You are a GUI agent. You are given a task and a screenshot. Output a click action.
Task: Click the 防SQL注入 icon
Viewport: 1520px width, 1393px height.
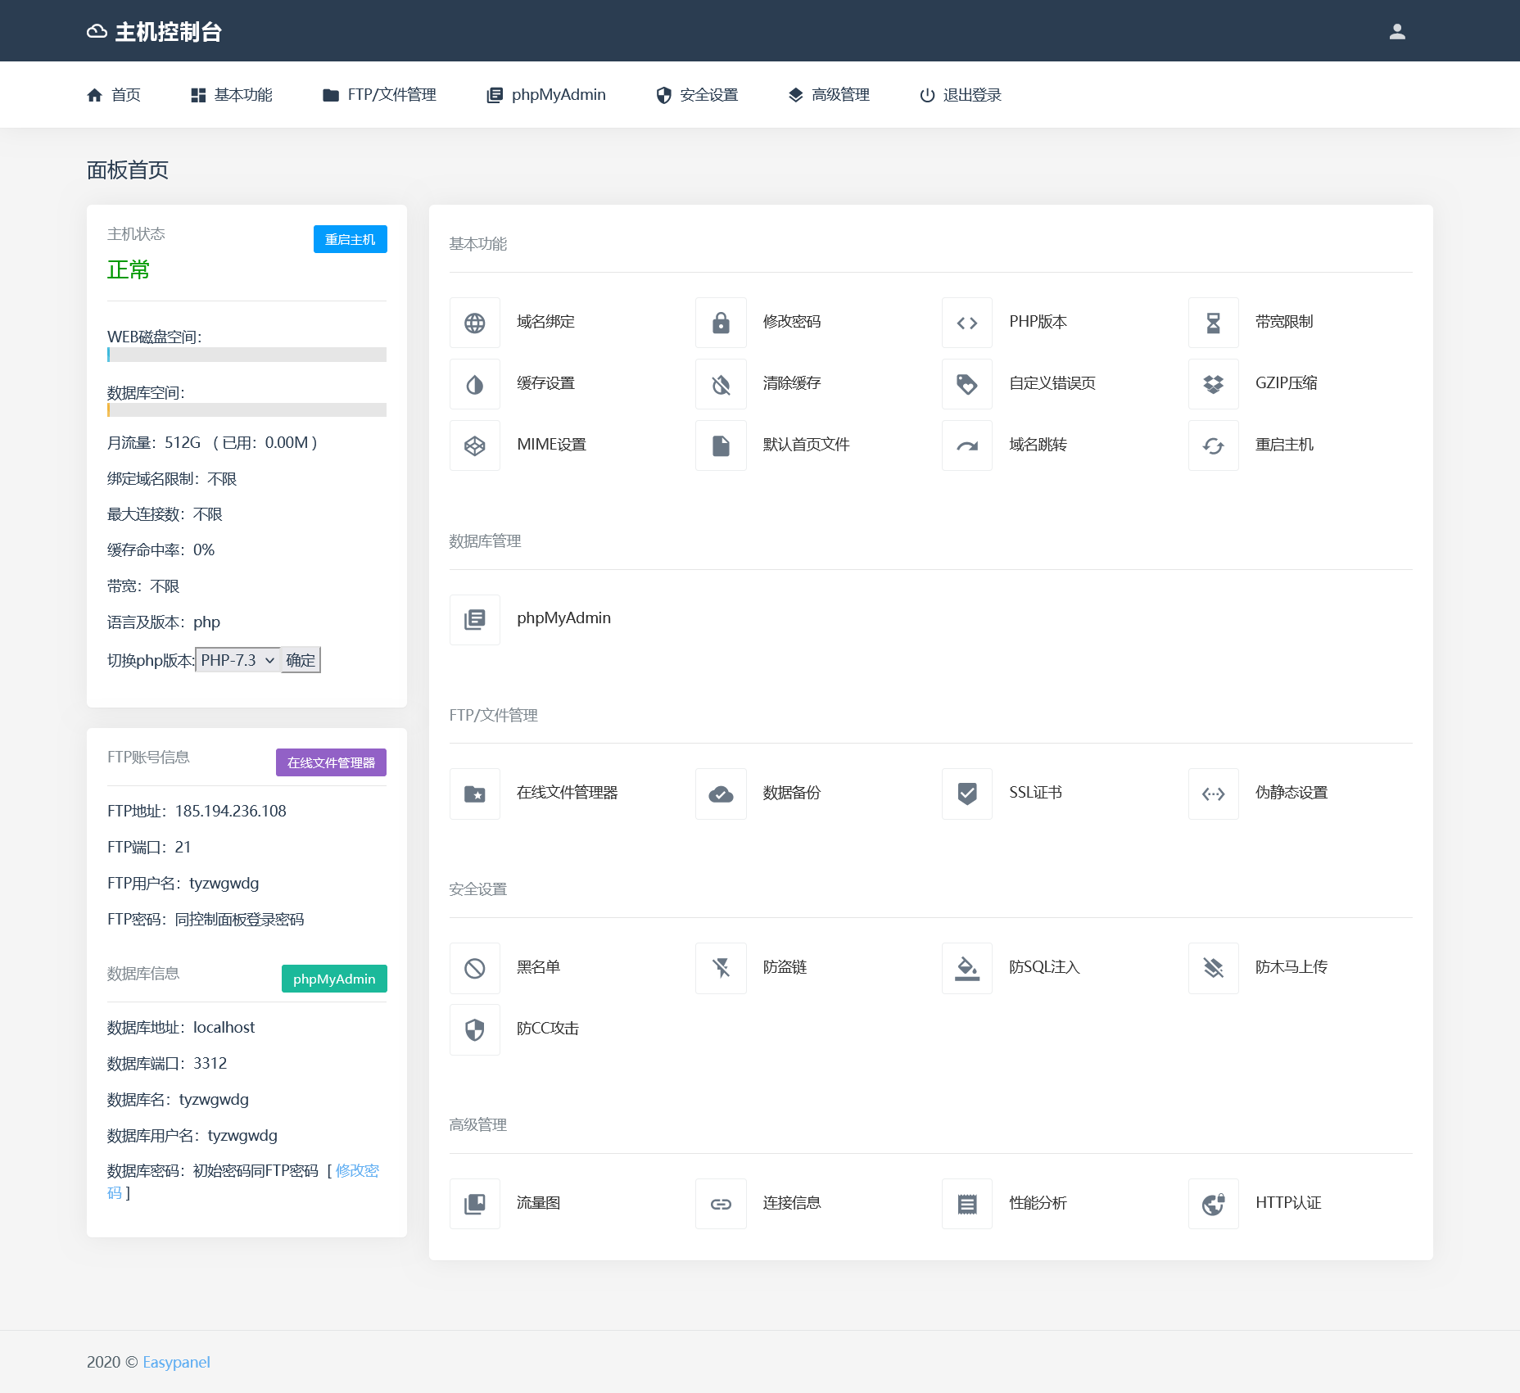pos(967,968)
